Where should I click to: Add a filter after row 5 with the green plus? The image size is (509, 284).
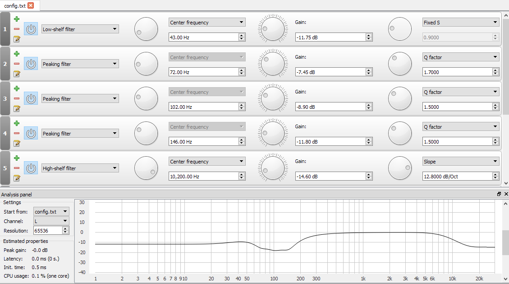[17, 158]
